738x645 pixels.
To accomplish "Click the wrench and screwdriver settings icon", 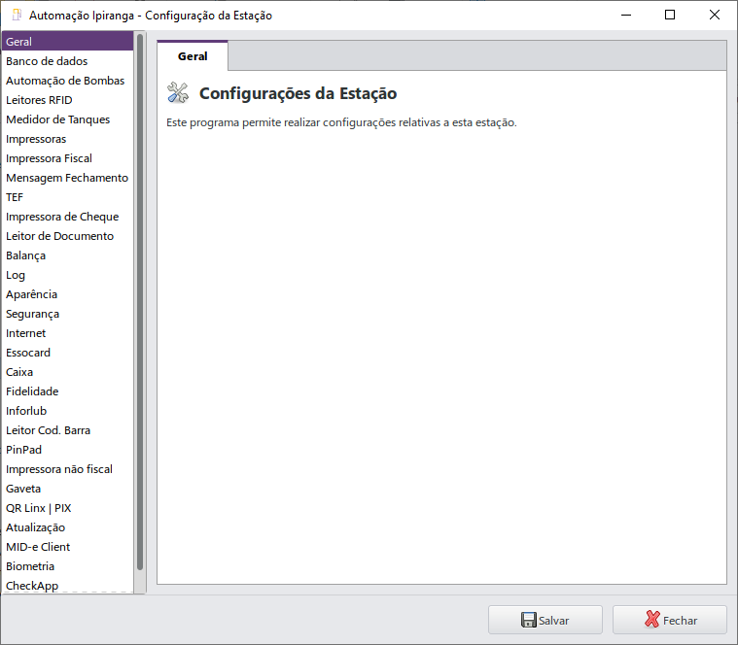I will coord(177,92).
